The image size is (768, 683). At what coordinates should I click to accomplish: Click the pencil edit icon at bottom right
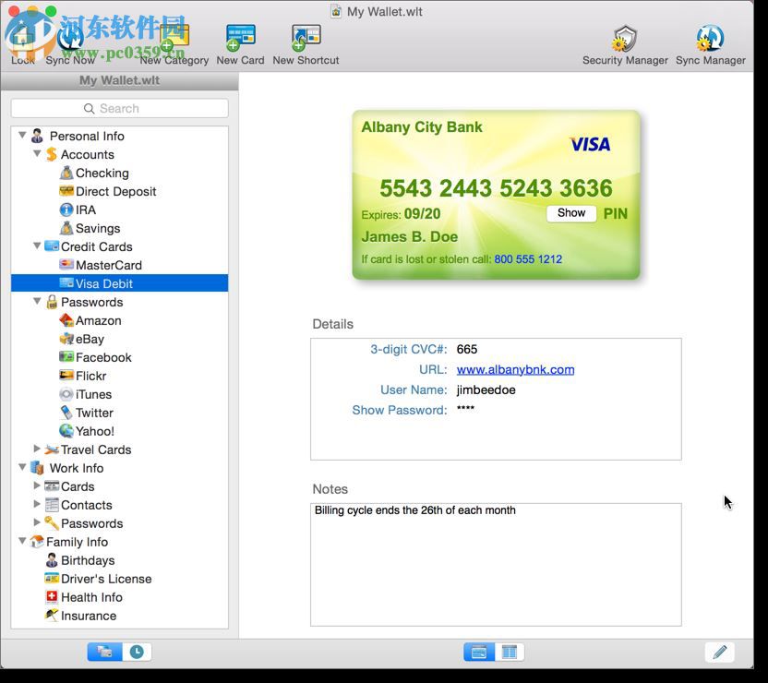point(720,652)
